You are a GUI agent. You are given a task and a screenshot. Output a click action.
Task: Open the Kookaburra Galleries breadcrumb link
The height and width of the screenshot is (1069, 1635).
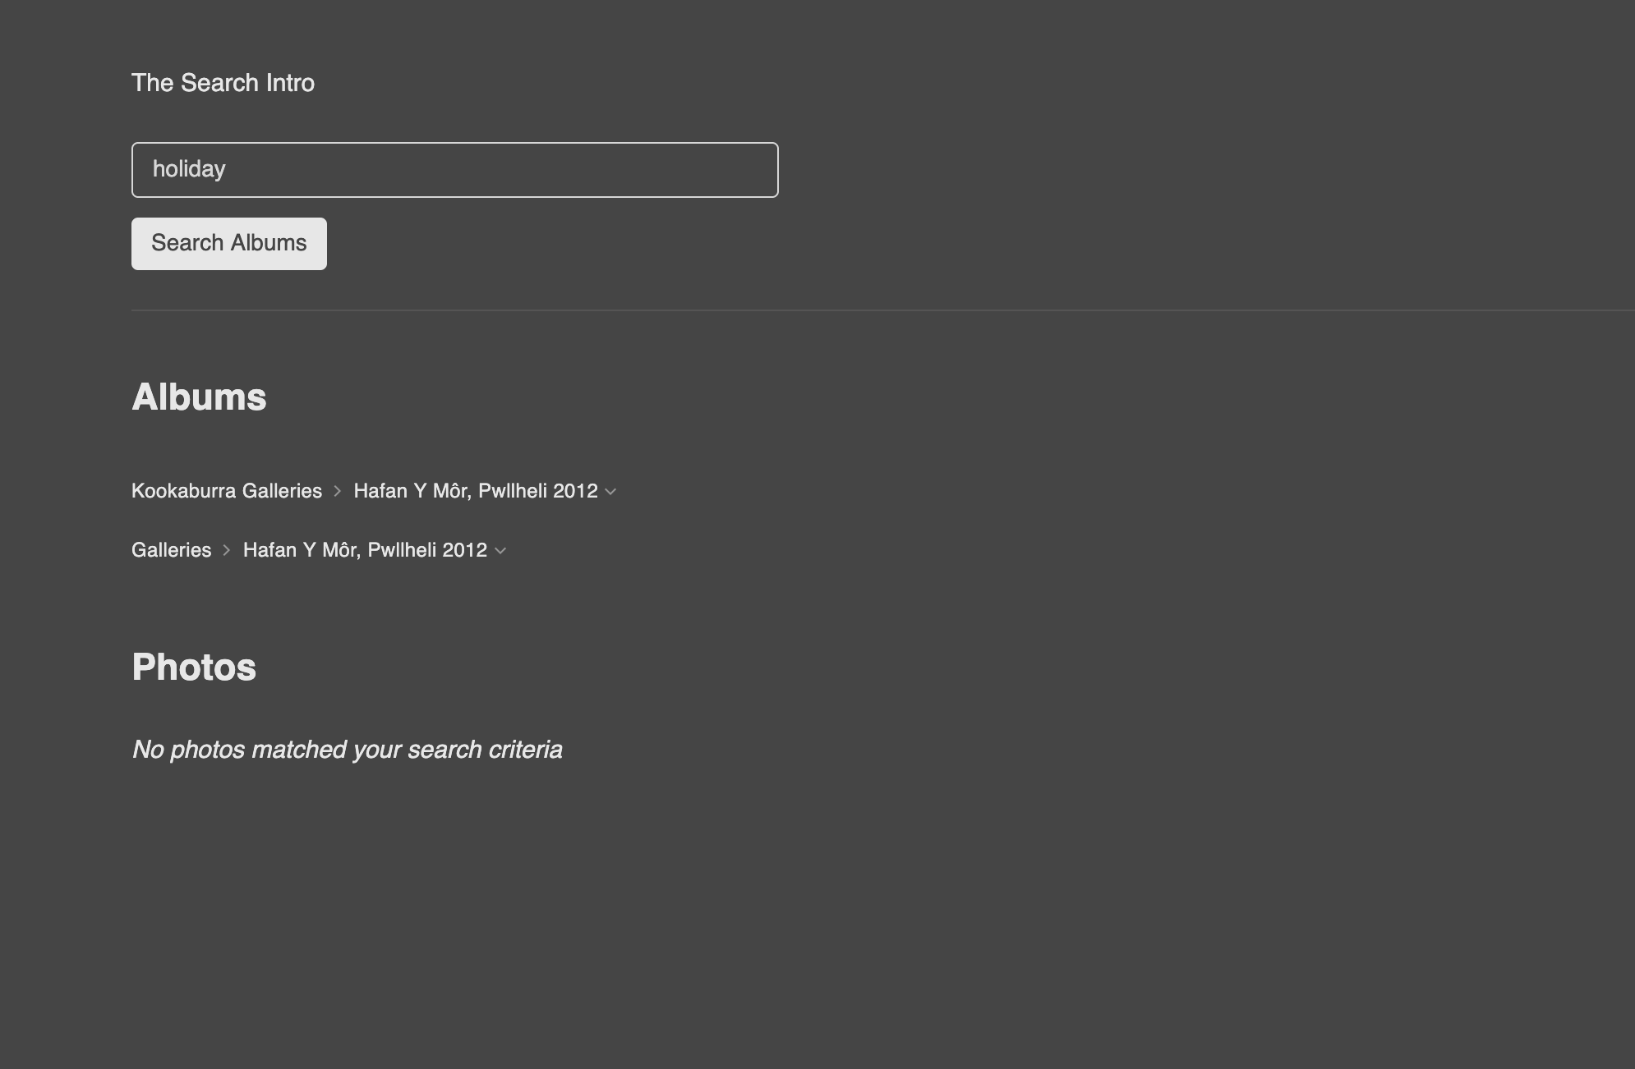227,491
